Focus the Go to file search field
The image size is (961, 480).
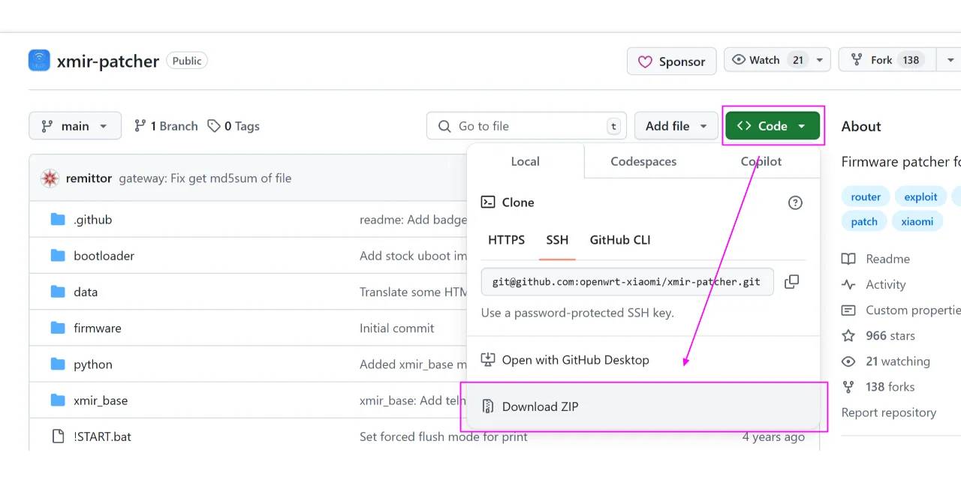pyautogui.click(x=526, y=126)
